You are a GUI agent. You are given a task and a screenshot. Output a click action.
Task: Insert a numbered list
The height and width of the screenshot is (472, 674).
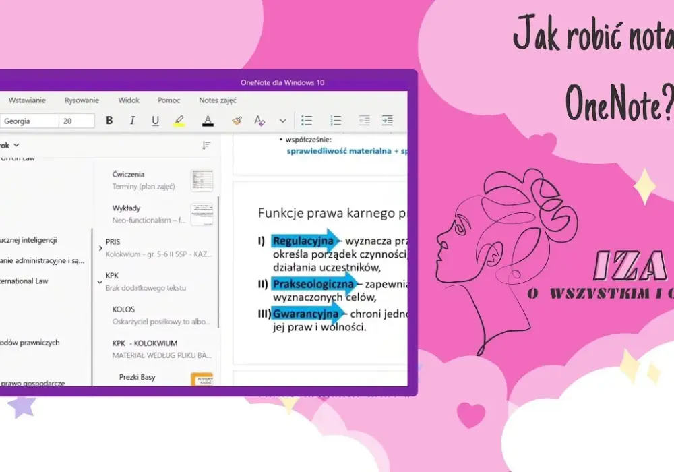click(336, 121)
